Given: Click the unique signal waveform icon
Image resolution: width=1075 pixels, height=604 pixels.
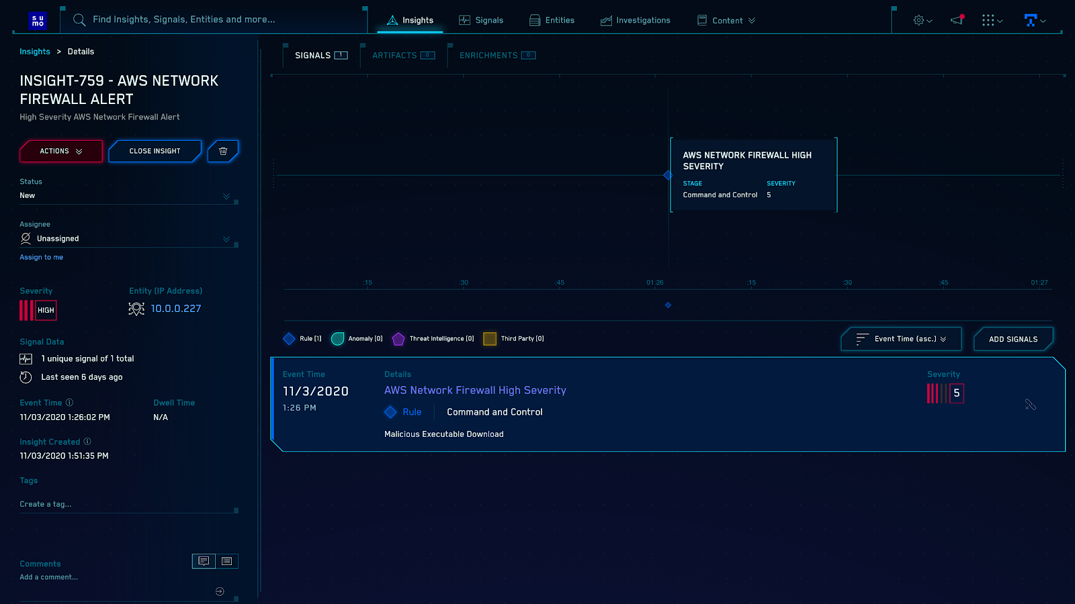Looking at the screenshot, I should click(26, 359).
